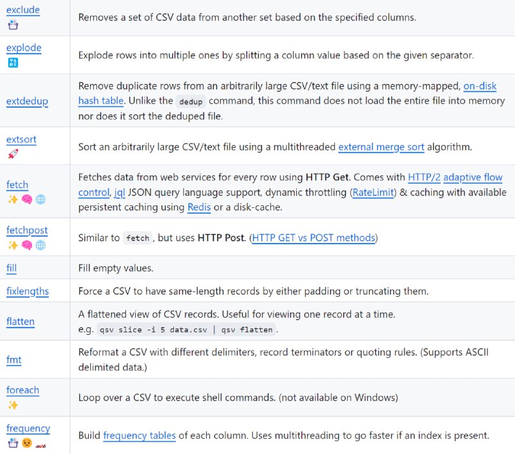515x454 pixels.
Task: Click the globe emoji under fetch
Action: 41,199
